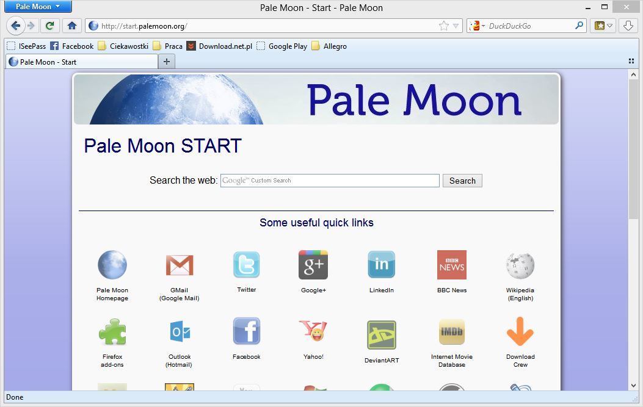The height and width of the screenshot is (407, 643).
Task: Open the Firefox add-ons puzzle icon
Action: [112, 331]
